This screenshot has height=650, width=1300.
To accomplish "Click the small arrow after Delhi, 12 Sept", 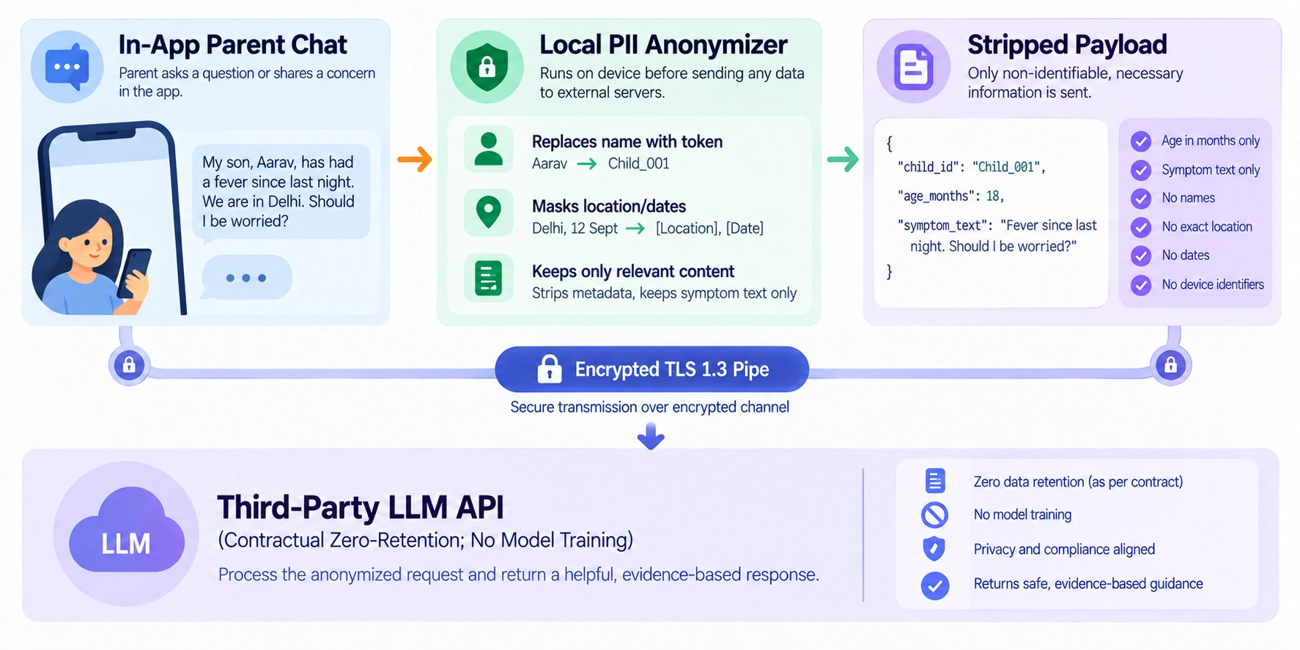I will (x=635, y=229).
